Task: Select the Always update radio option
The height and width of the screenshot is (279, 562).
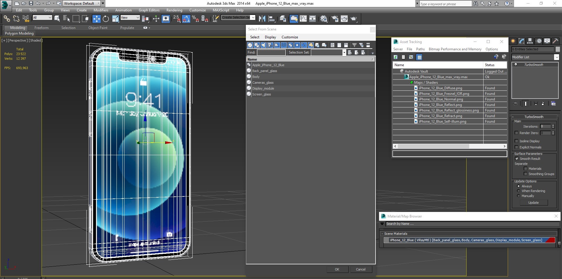Action: 518,186
